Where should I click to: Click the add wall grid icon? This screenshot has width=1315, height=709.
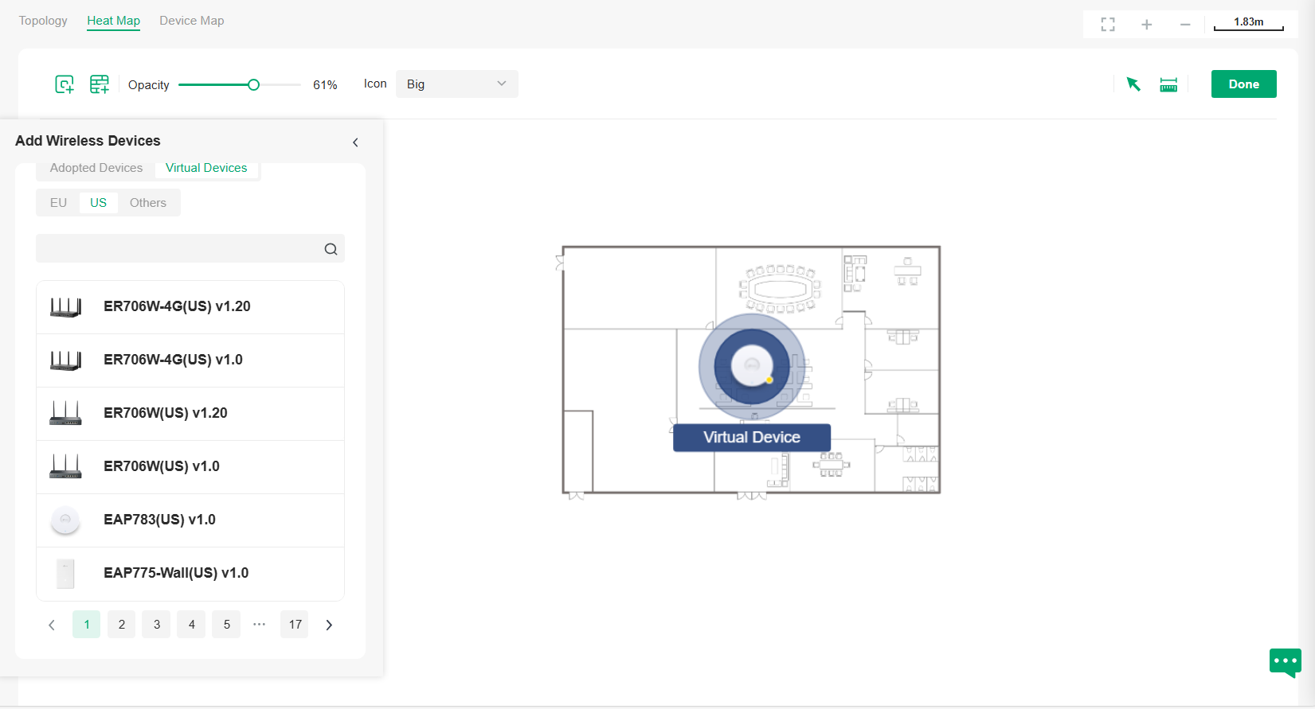100,84
